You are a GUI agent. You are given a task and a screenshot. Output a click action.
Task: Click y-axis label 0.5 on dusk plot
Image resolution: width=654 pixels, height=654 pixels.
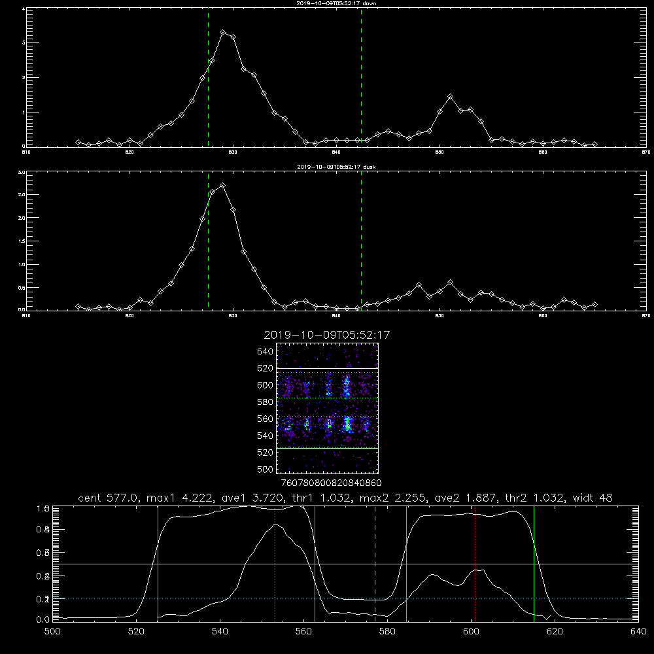22,288
